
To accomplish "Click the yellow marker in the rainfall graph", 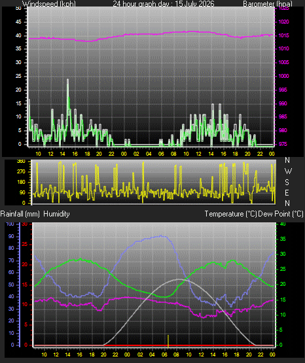I will coord(168,341).
